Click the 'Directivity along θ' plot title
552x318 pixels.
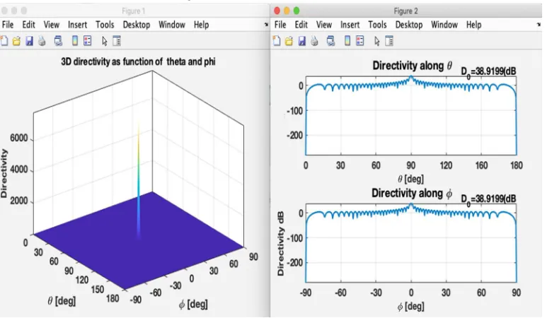[x=413, y=66]
